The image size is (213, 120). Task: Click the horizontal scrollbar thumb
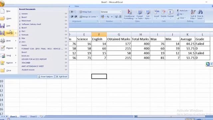[x=171, y=117]
